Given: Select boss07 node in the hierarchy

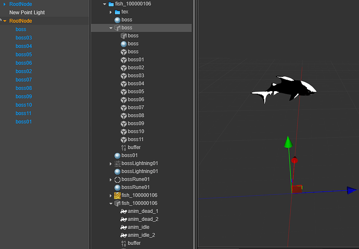Looking at the screenshot, I should pyautogui.click(x=24, y=80).
